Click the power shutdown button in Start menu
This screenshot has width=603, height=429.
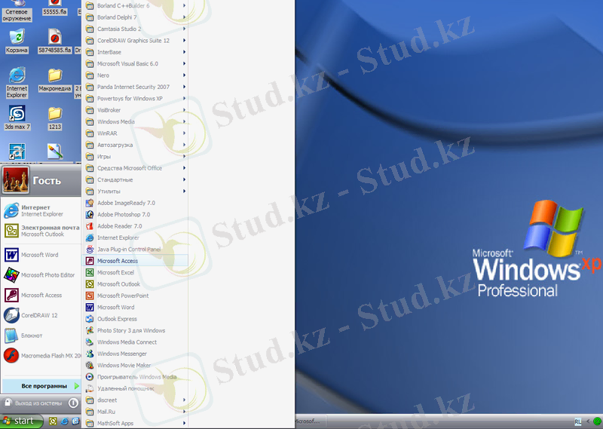click(x=73, y=403)
